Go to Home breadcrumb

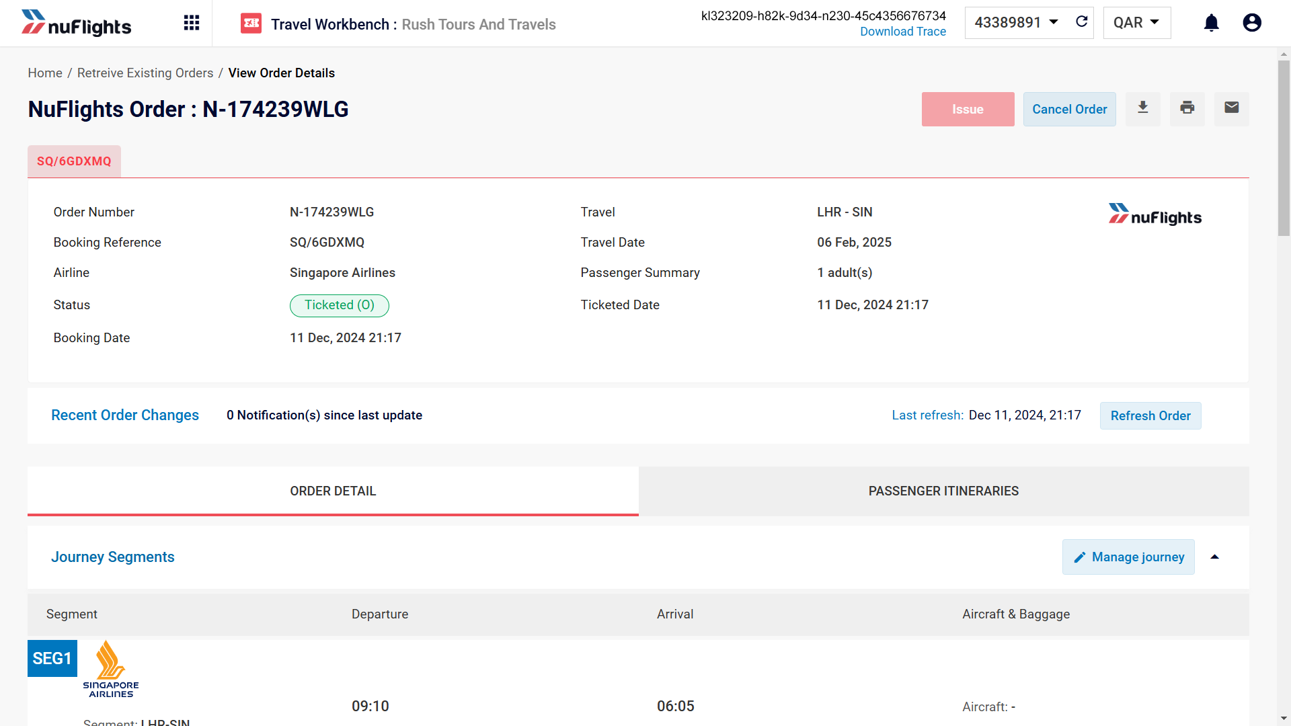coord(45,73)
